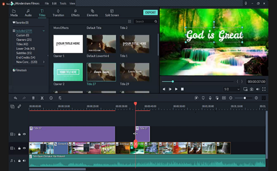This screenshot has width=277, height=171.
Task: Select the Title 27 thumbnail
Action: tap(101, 72)
